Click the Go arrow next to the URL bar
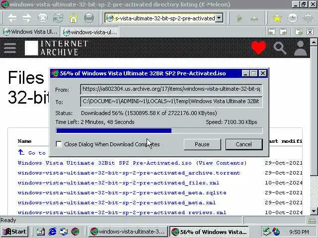This screenshot has height=238, width=318. 239,19
